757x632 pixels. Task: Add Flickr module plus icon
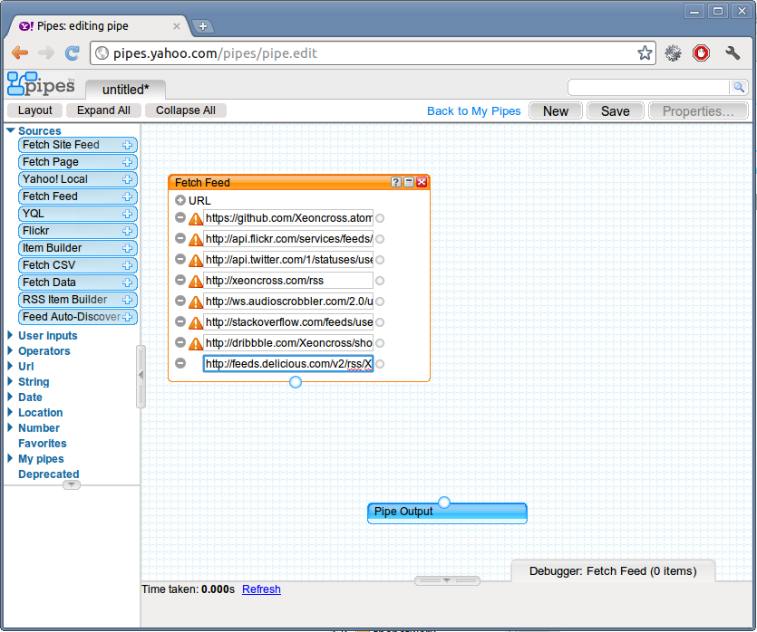tap(128, 231)
